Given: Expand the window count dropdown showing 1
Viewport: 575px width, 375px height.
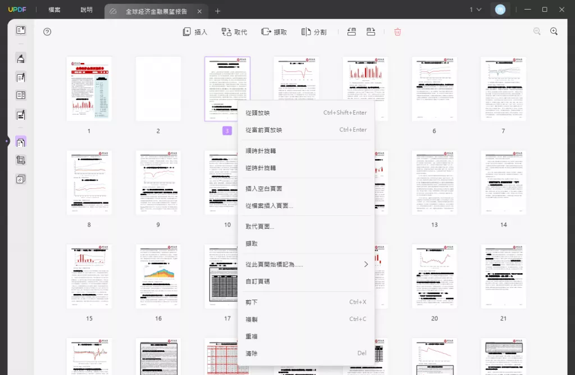Looking at the screenshot, I should tap(475, 10).
